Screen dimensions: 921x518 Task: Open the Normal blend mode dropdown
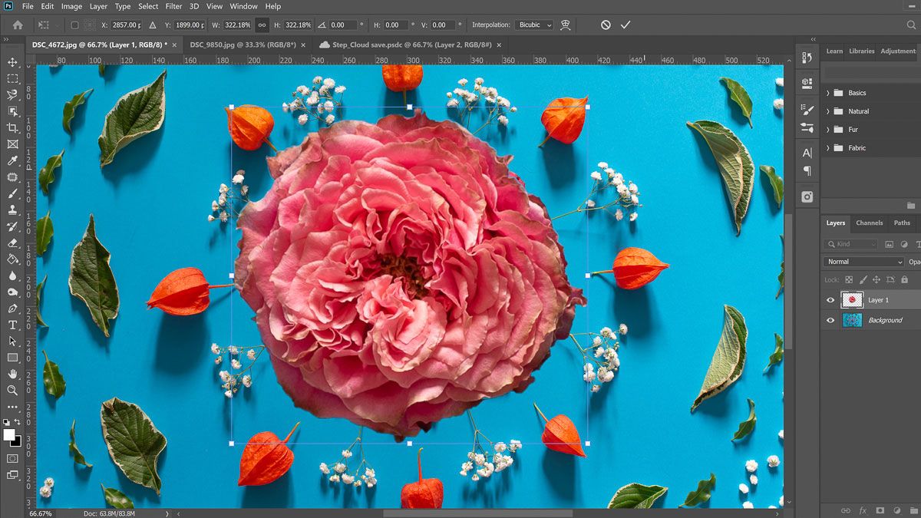pos(862,261)
